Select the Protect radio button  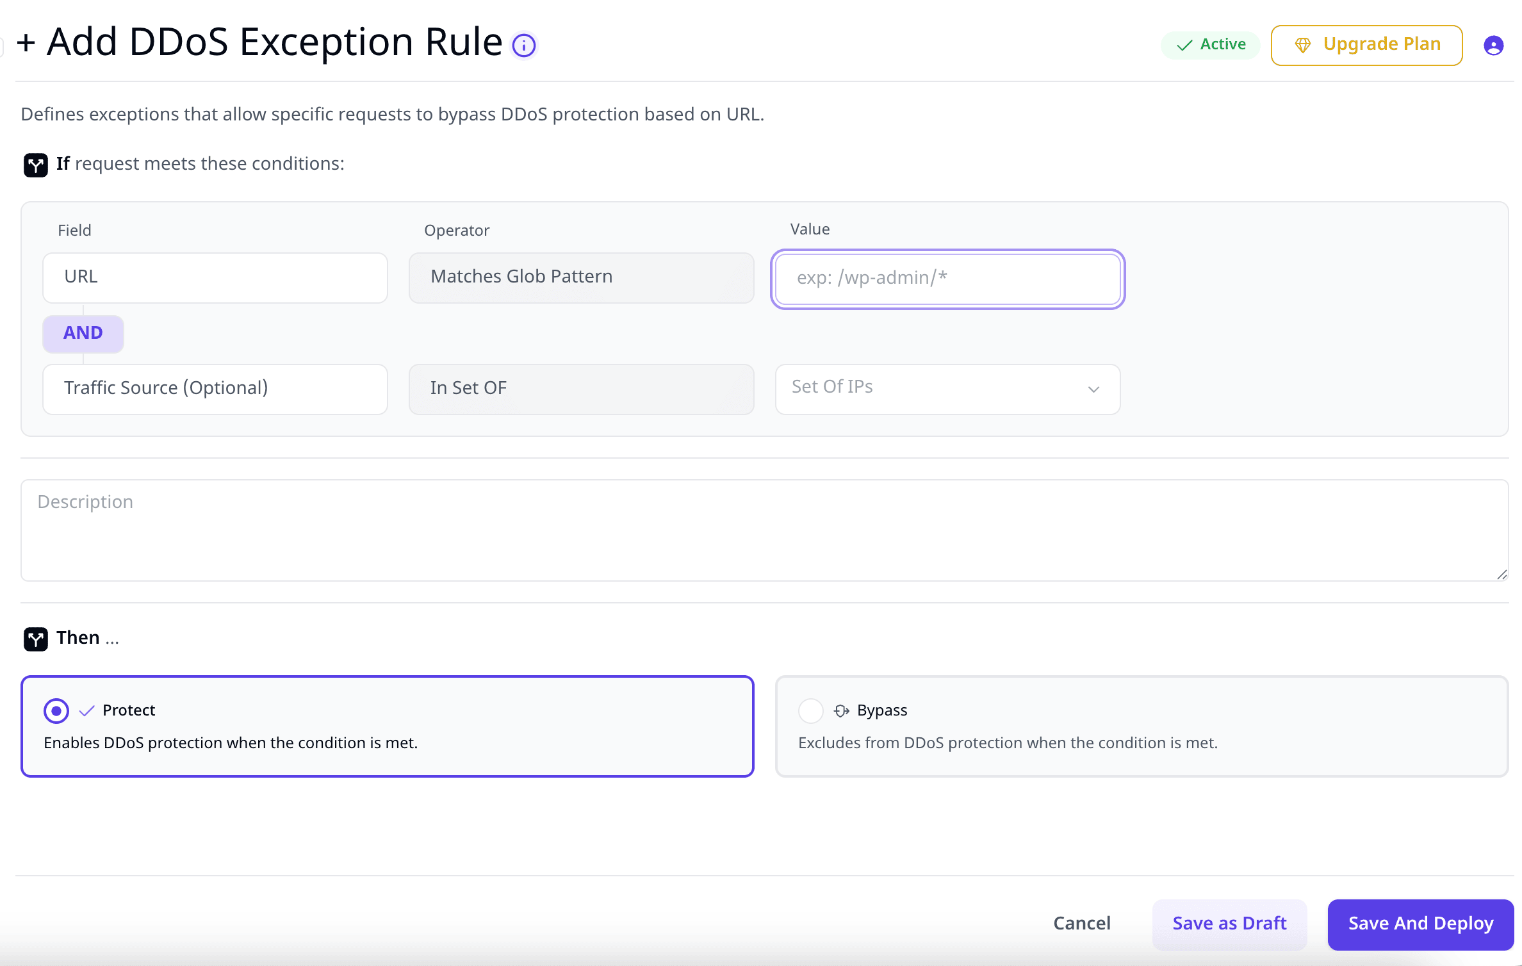pos(56,710)
